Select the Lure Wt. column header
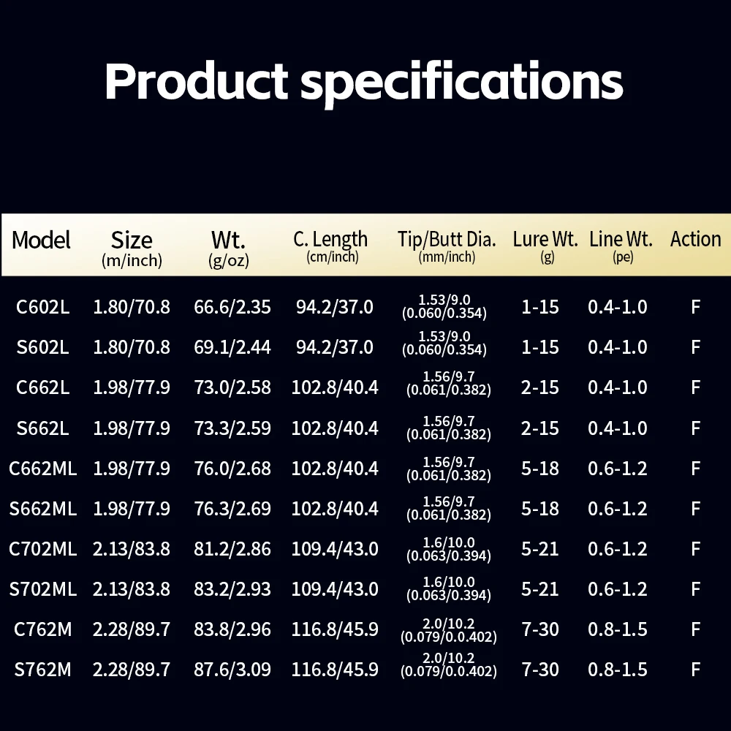The image size is (731, 731). tap(545, 246)
